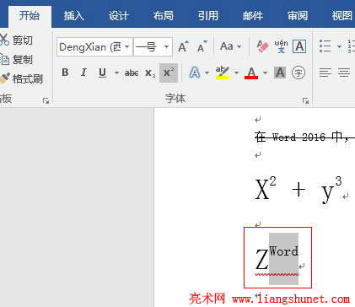Open the 视图 ribbon tab

click(x=342, y=16)
